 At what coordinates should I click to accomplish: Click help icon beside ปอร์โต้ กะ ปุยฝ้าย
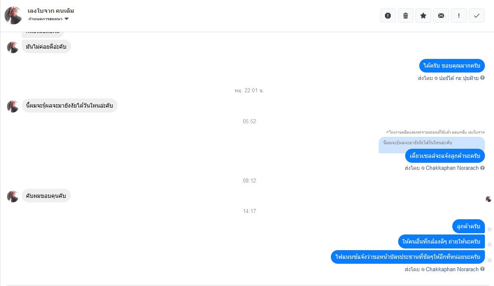tap(482, 77)
